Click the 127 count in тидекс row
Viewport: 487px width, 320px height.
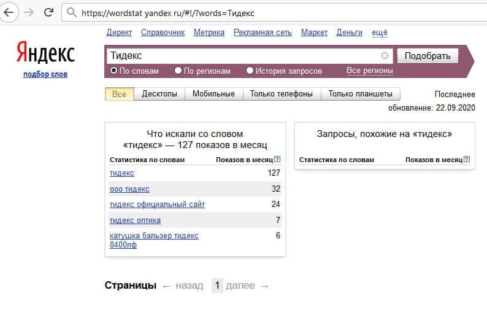coord(274,173)
